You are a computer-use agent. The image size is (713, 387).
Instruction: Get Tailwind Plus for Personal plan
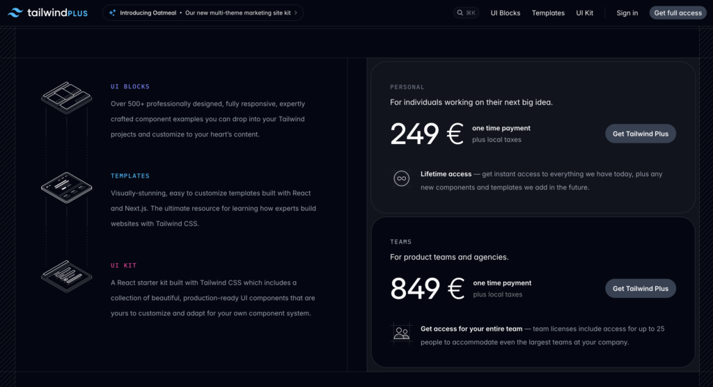coord(640,134)
